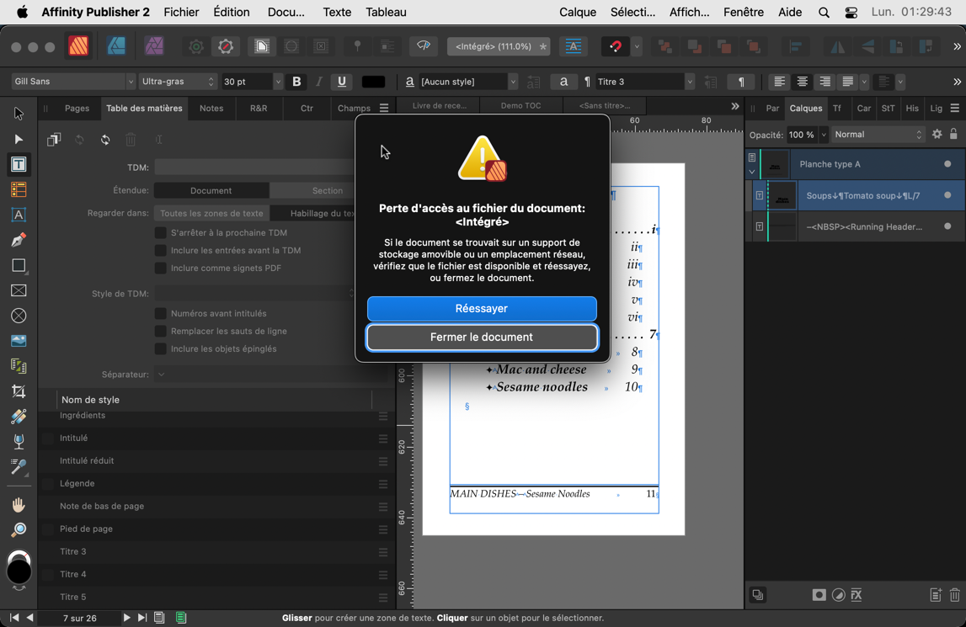This screenshot has width=966, height=627.
Task: Click the Réessayer button
Action: click(482, 309)
